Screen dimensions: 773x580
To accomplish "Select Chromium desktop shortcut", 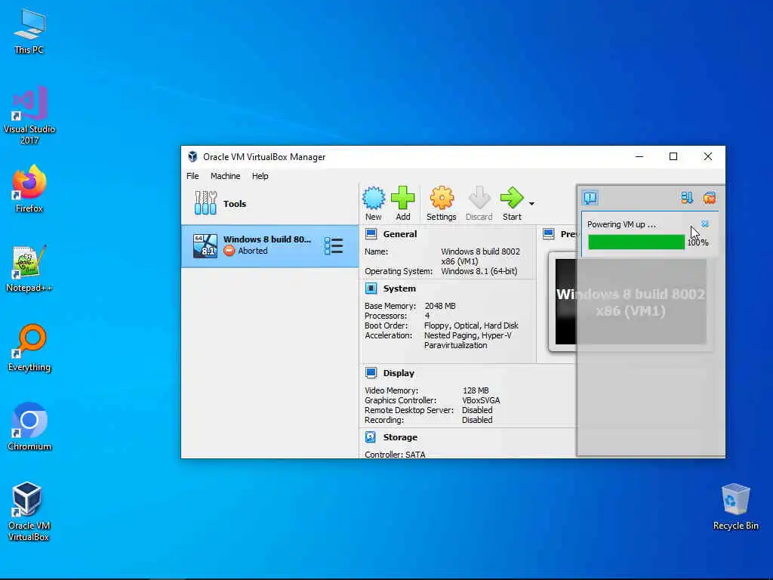I will click(29, 427).
